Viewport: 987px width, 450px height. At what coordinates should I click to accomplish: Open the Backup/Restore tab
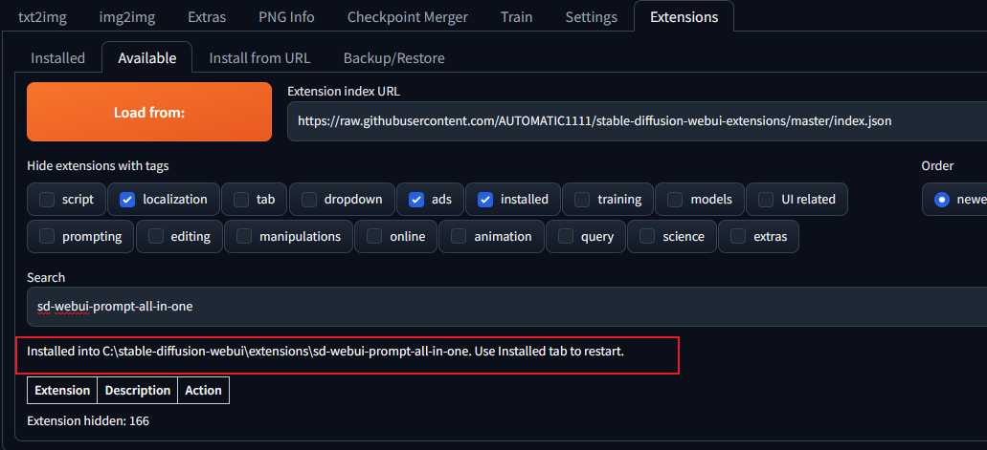point(393,58)
